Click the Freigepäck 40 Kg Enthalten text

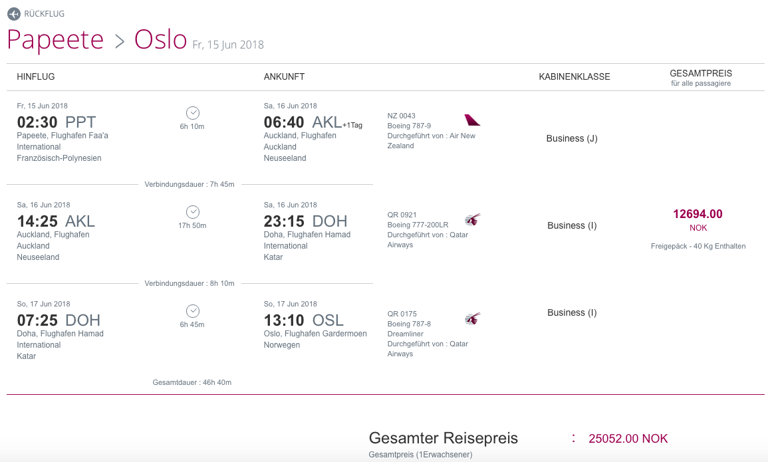pos(698,246)
